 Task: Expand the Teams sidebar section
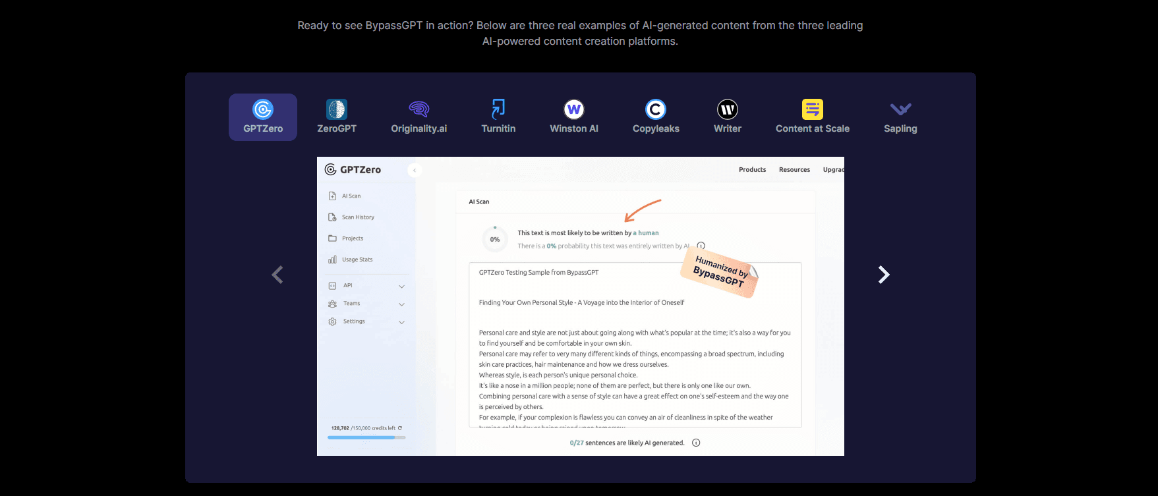[401, 304]
